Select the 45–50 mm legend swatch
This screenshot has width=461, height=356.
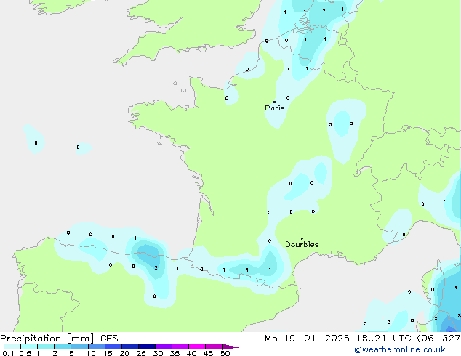(214, 347)
